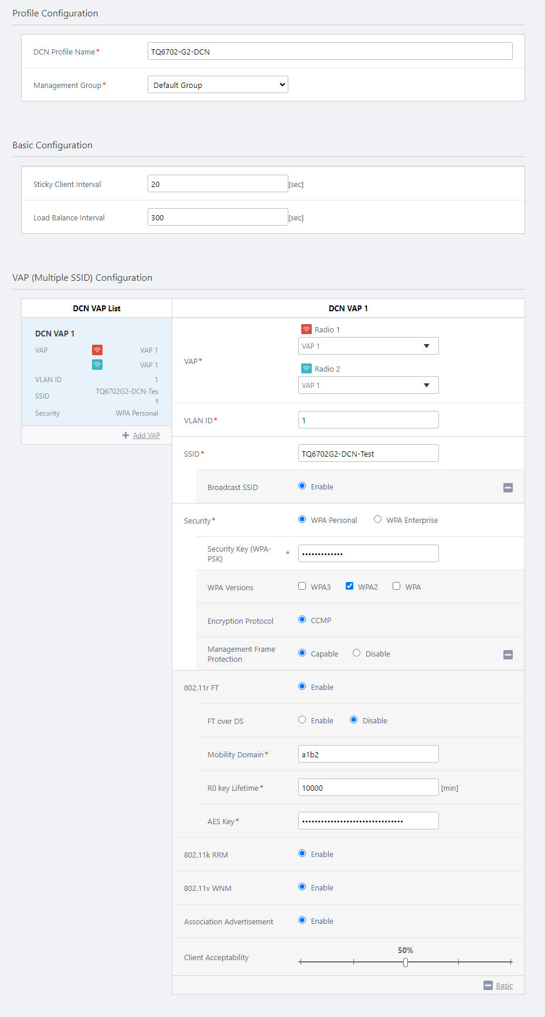The height and width of the screenshot is (1017, 545).
Task: Uncheck the WPA2 version checkbox
Action: [350, 586]
